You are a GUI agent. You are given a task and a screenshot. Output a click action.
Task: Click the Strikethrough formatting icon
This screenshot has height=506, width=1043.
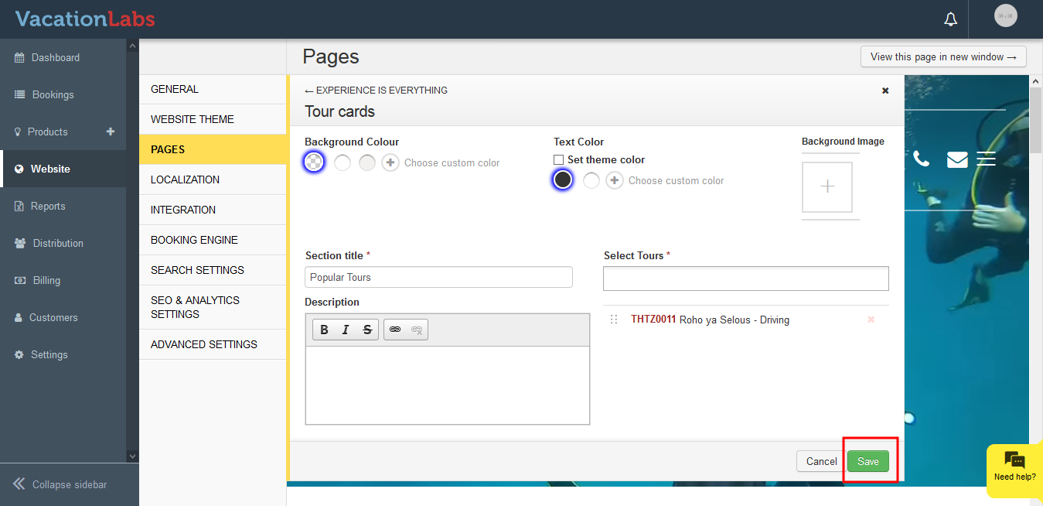pos(367,330)
